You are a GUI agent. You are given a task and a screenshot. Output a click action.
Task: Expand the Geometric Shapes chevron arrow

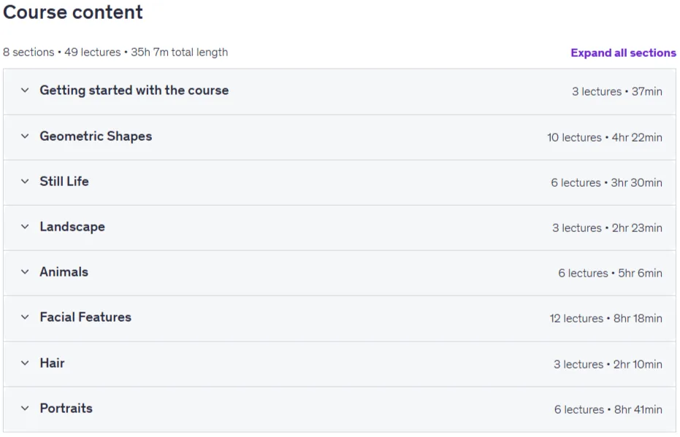click(x=25, y=136)
